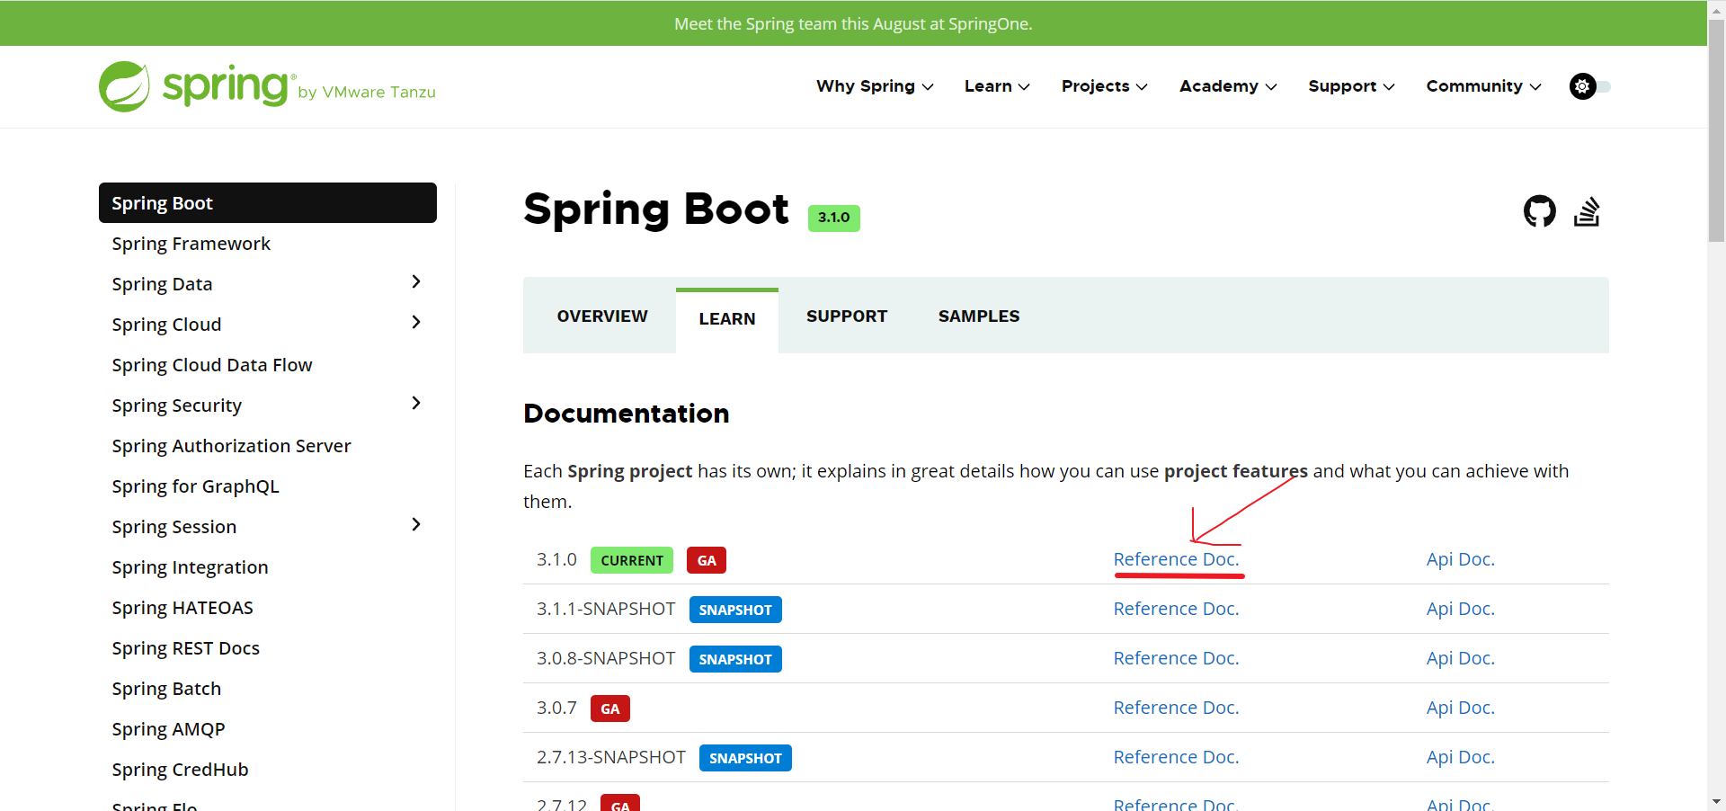
Task: Open Api Doc. for version 3.1.0
Action: coord(1460,559)
